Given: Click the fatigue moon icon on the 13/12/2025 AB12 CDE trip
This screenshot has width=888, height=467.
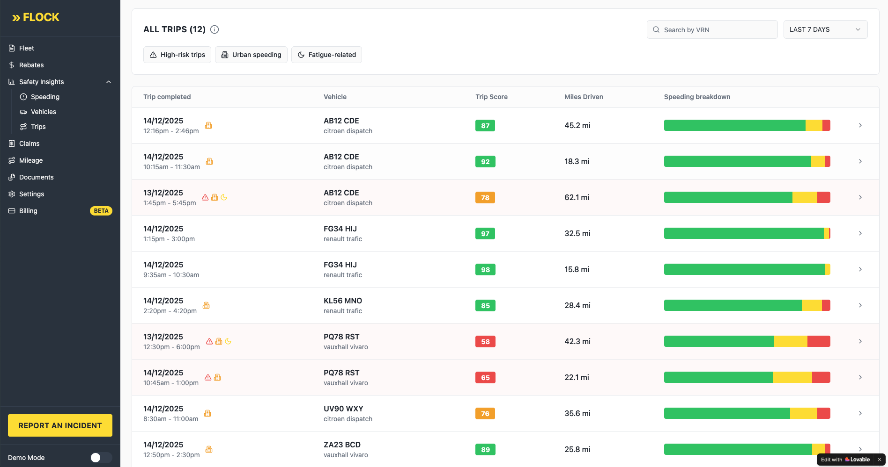Looking at the screenshot, I should [224, 197].
